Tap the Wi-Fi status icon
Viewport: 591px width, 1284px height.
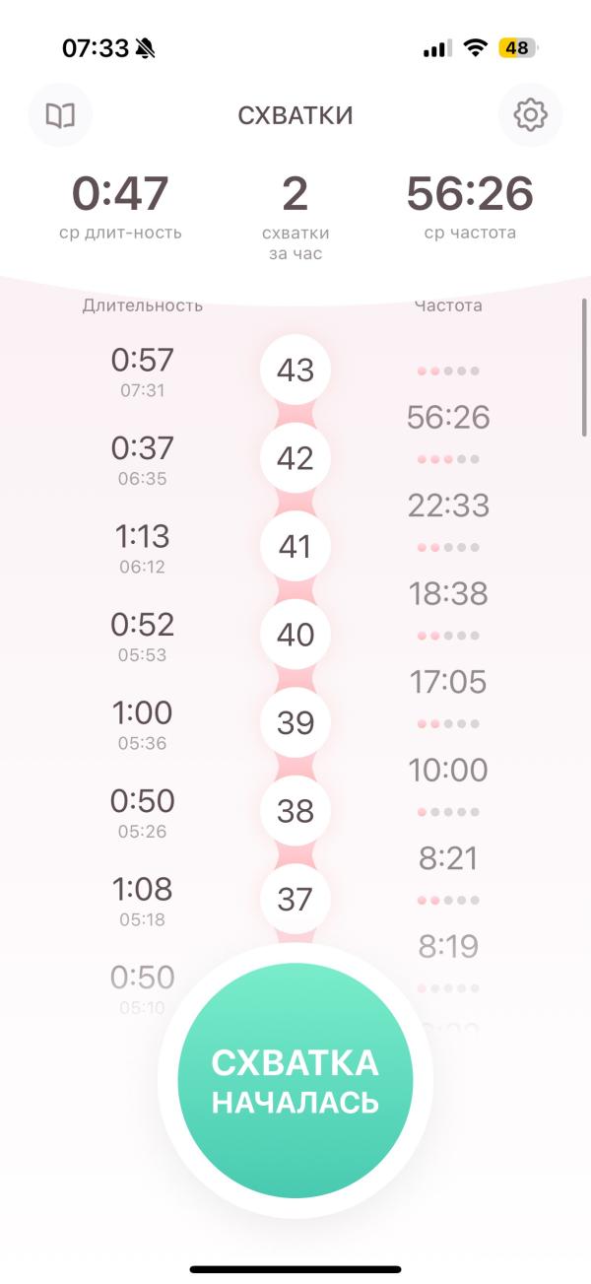[x=477, y=47]
